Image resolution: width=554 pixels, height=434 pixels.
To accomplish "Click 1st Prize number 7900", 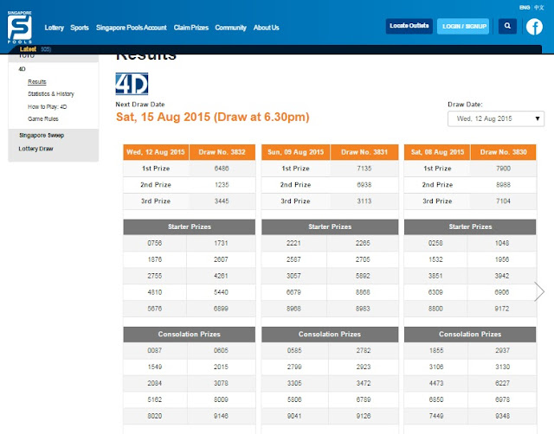I will (x=504, y=169).
